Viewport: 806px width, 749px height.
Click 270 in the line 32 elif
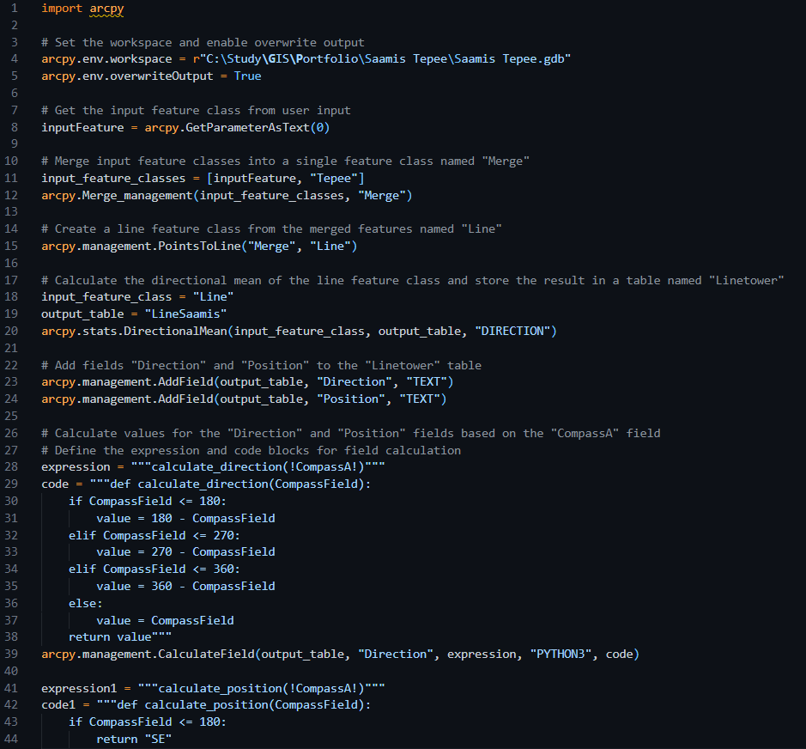click(224, 535)
